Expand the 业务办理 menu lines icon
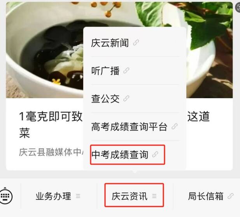Image resolution: width=240 pixels, height=217 pixels. [78, 196]
